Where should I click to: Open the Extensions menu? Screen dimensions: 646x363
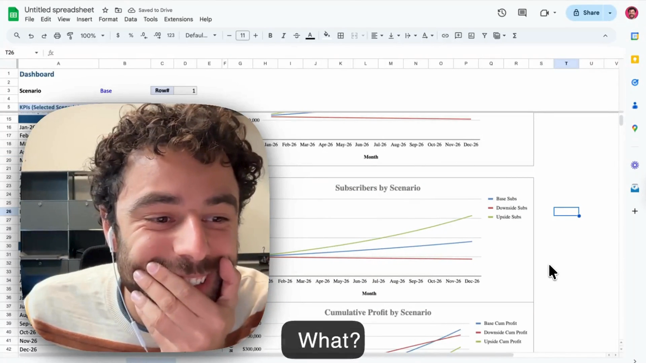pyautogui.click(x=178, y=19)
